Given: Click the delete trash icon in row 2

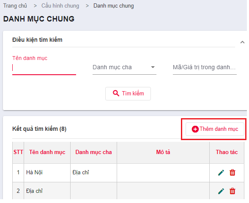Looking at the screenshot, I should (x=233, y=191).
